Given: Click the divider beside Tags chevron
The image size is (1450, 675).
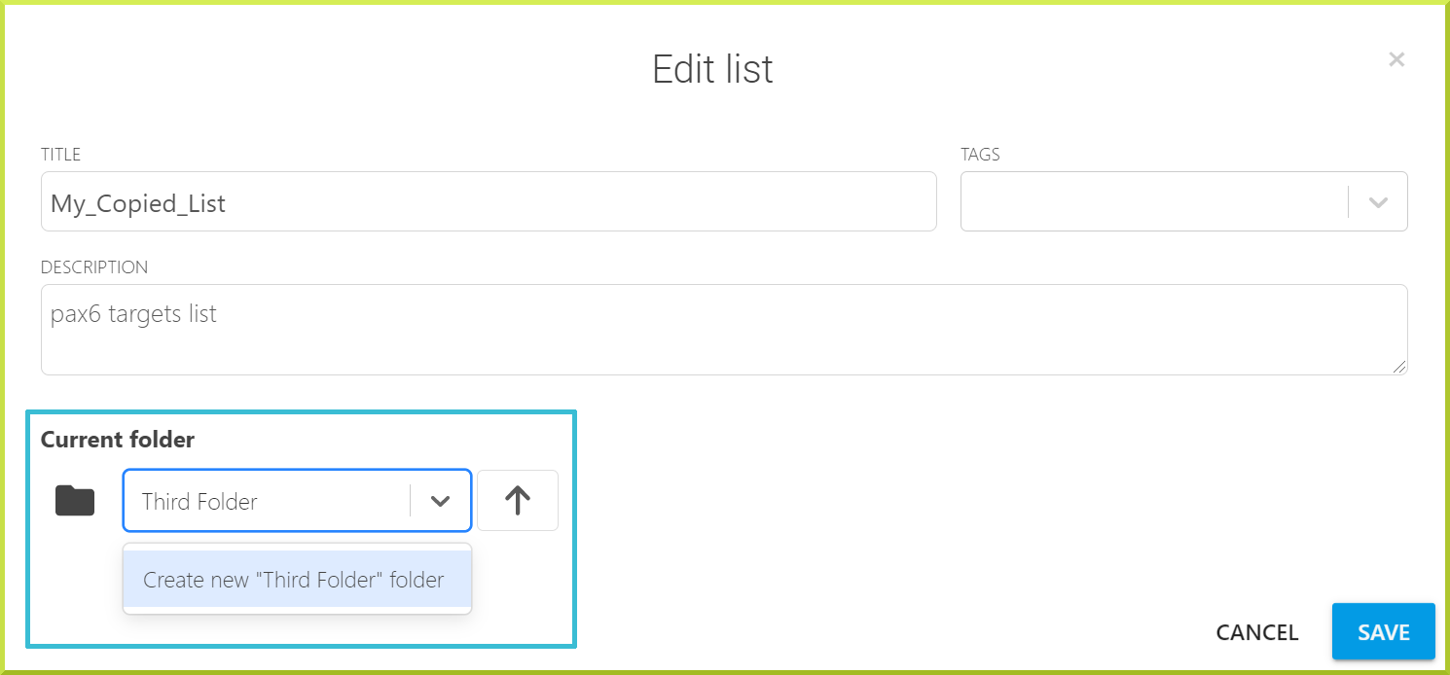Looking at the screenshot, I should point(1348,202).
